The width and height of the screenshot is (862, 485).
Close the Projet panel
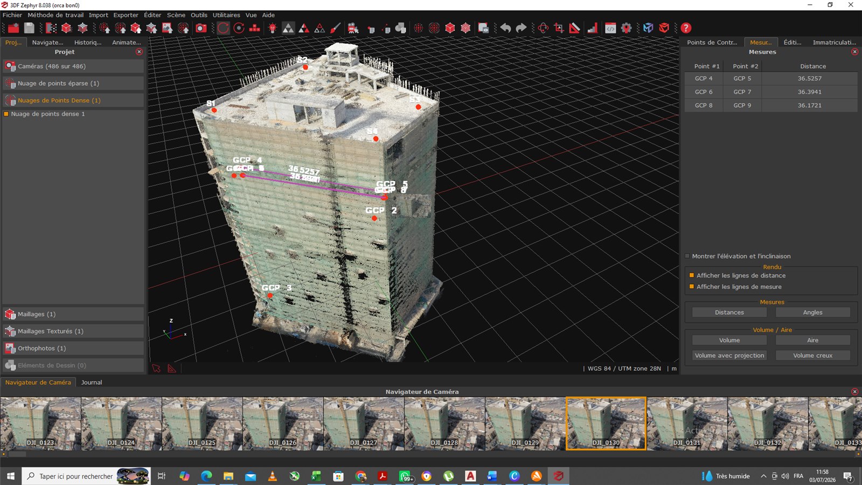click(139, 52)
